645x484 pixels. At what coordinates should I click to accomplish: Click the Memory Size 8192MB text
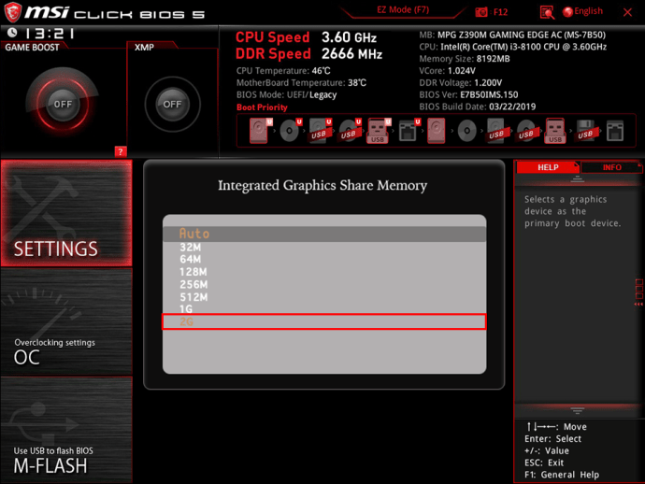(465, 59)
